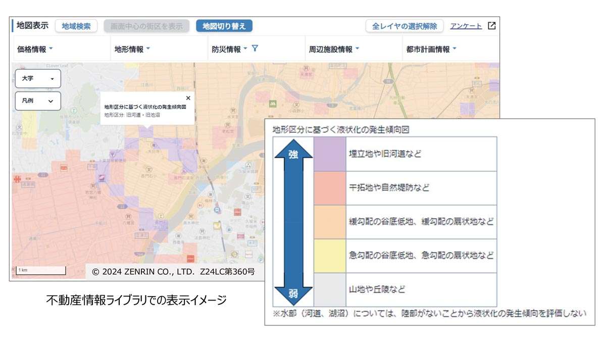Click the filter funnel icon beside 防災情報
The image size is (606, 341).
(x=255, y=48)
